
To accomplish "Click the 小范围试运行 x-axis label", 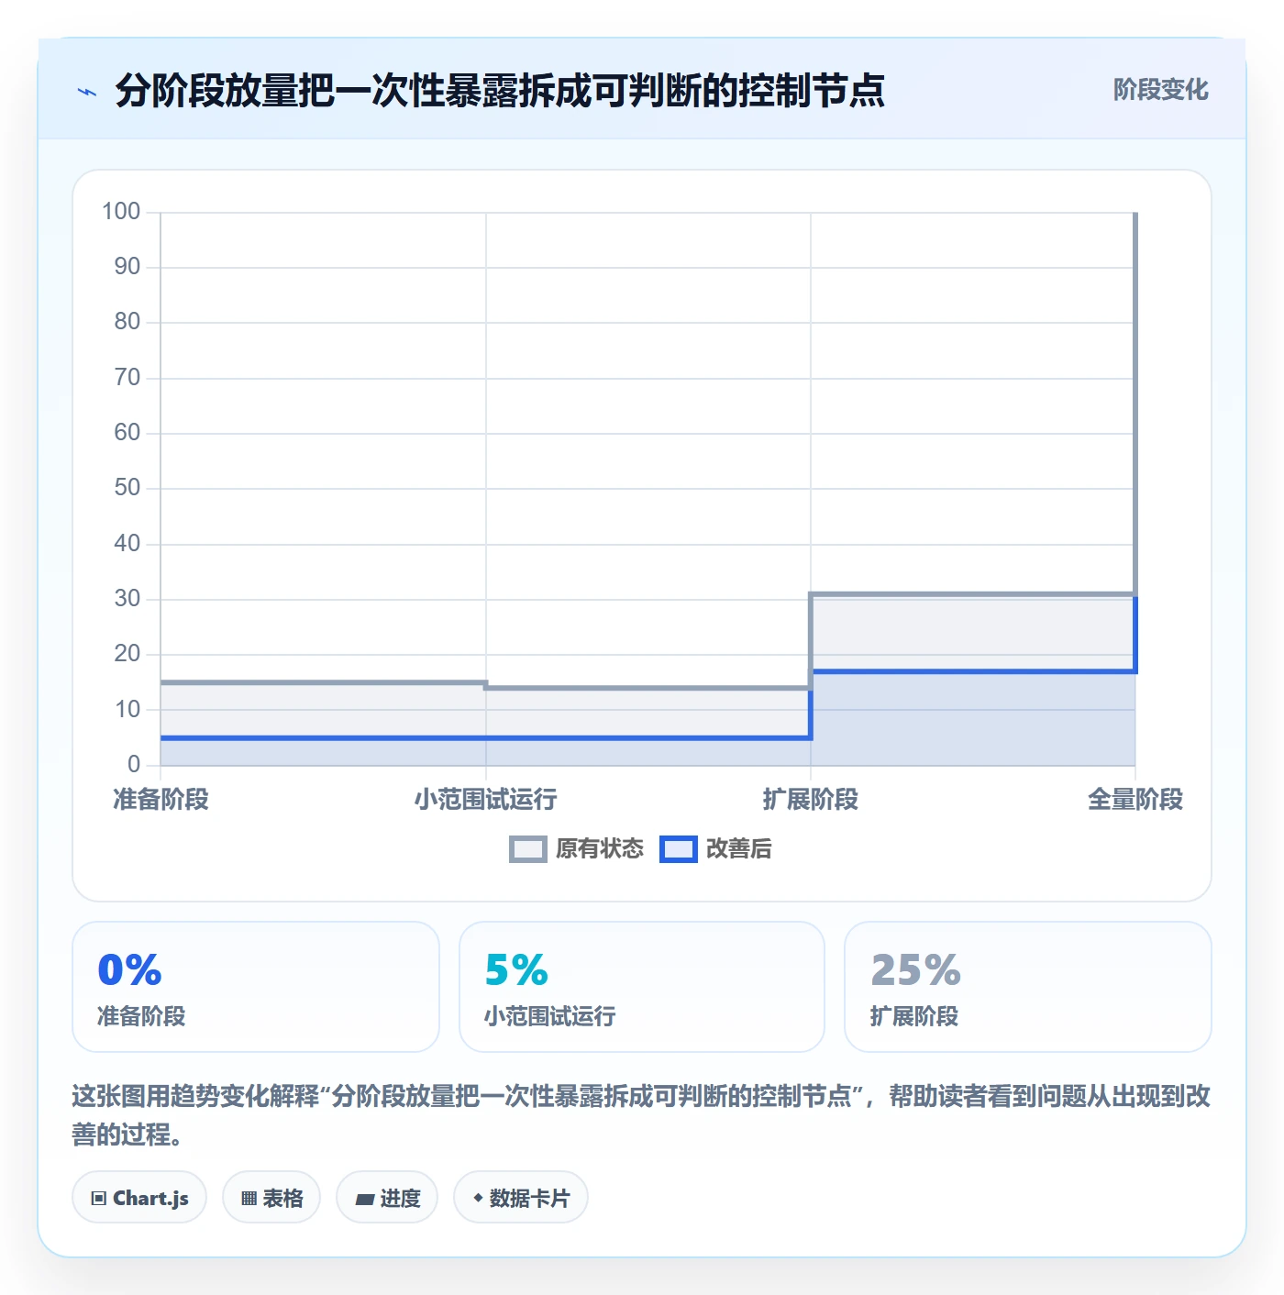I will 486,800.
